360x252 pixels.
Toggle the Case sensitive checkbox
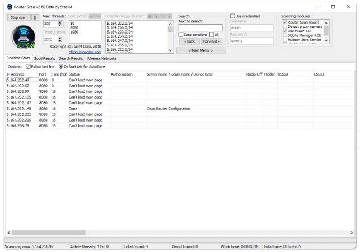coord(181,34)
